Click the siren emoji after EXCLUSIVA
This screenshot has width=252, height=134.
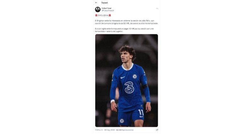pyautogui.click(x=110, y=15)
